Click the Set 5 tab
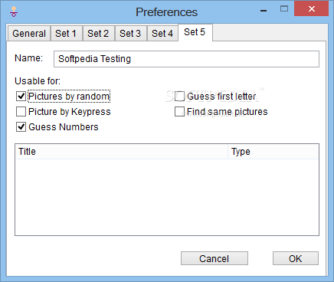The height and width of the screenshot is (282, 334). click(x=195, y=32)
